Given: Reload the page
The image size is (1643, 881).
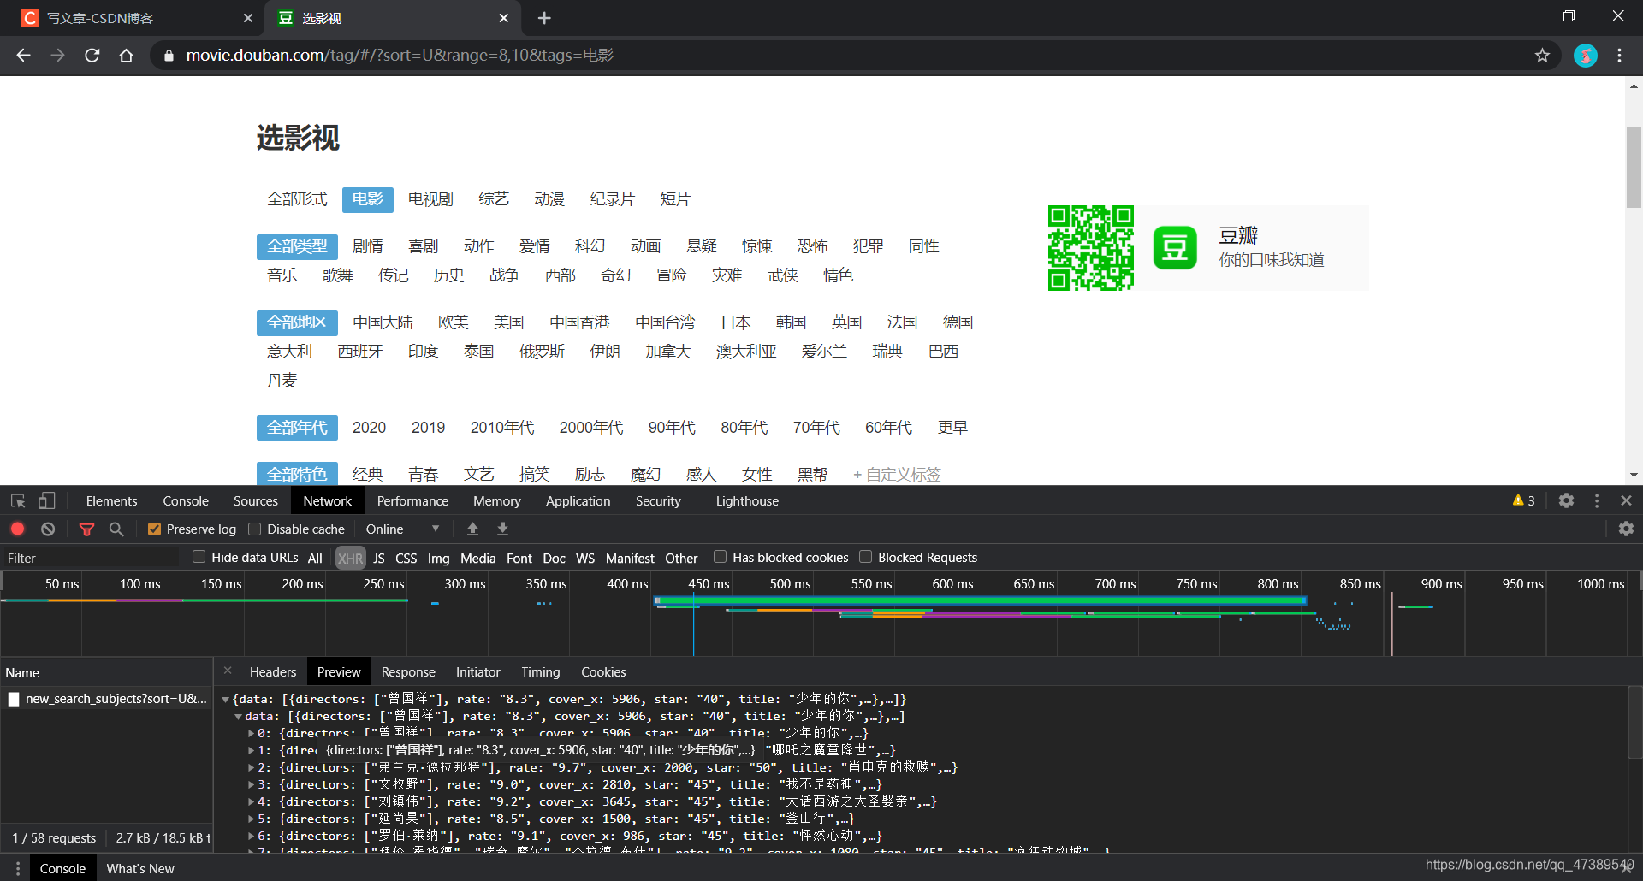Looking at the screenshot, I should tap(92, 56).
